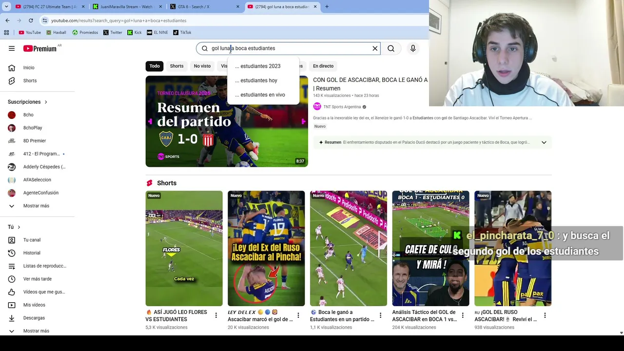This screenshot has width=624, height=351.
Task: Expand the Resumen summary chevron
Action: pyautogui.click(x=544, y=142)
